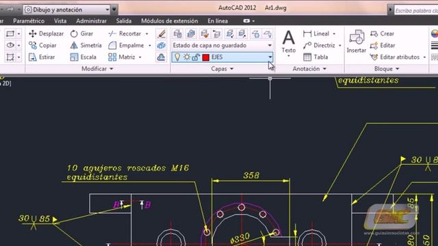Screen dimensions: 438x246
Task: Click the match layer paintbrush icon
Action: pyautogui.click(x=204, y=33)
